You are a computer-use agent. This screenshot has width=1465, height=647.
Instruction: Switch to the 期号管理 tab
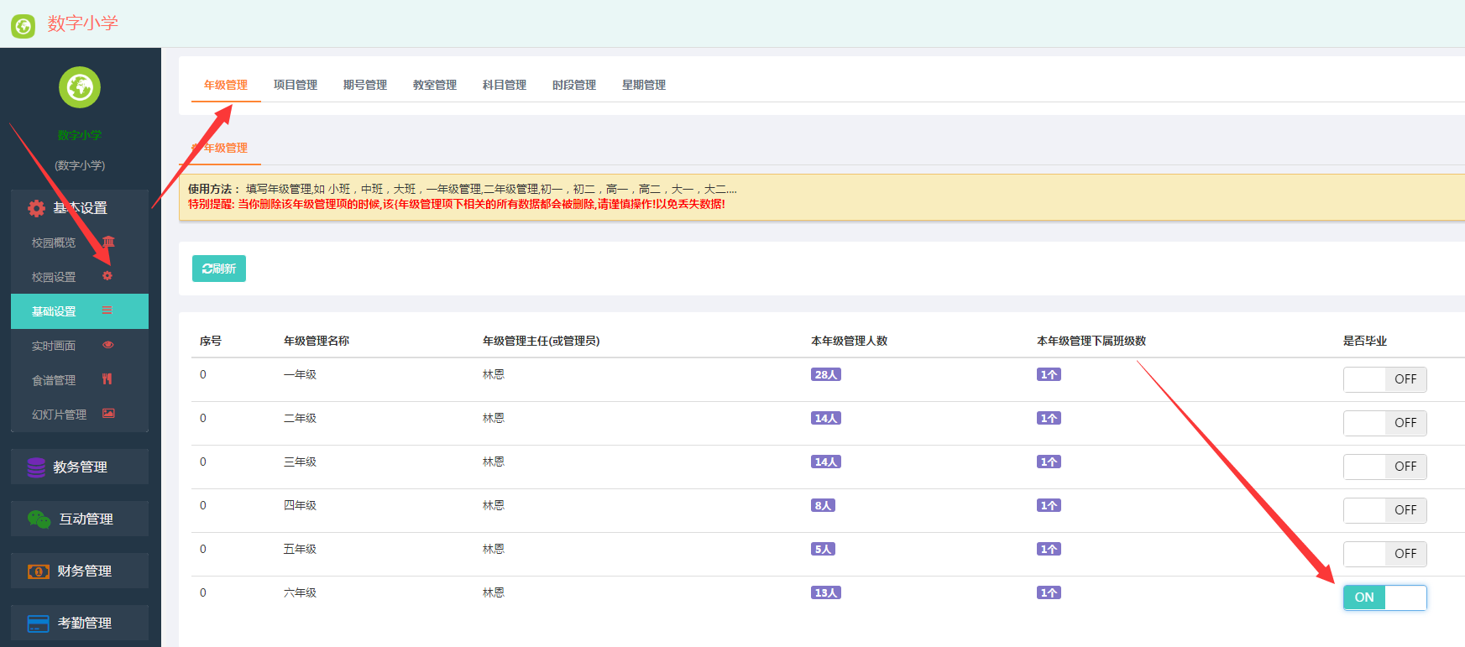click(365, 85)
